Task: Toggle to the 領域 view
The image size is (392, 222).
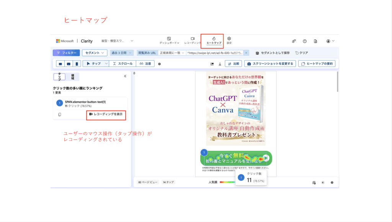Action: point(73,77)
